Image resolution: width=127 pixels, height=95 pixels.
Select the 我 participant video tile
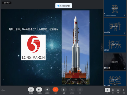(x=115, y=8)
